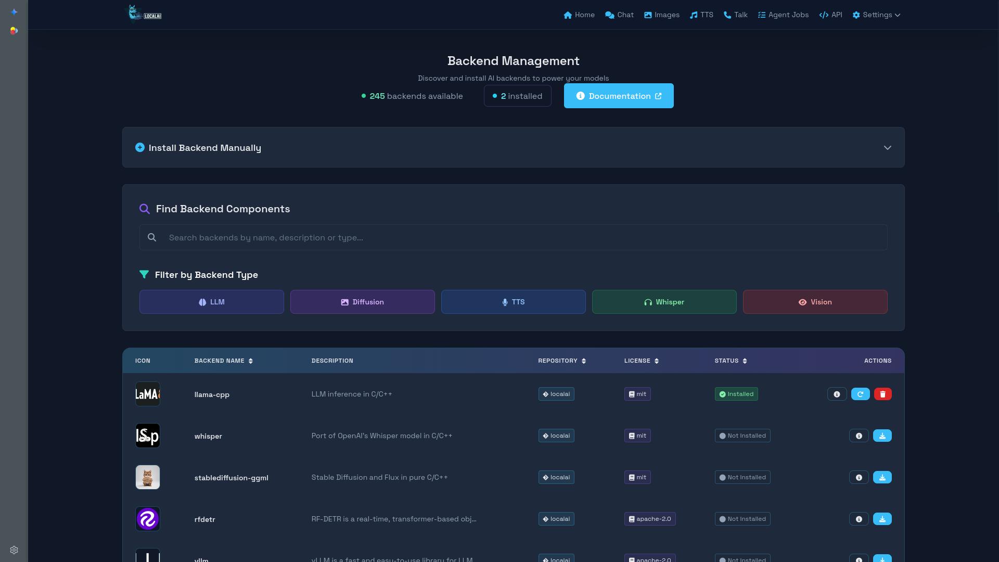Install the rfdetr backend
Screen dimensions: 999x562
pos(882,519)
